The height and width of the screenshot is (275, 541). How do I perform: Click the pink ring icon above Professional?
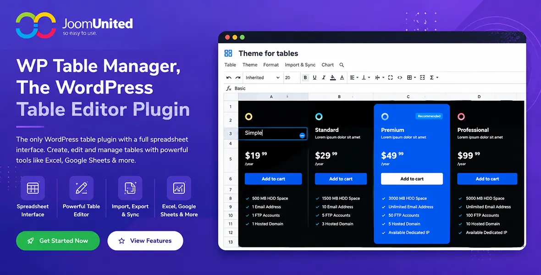pos(461,116)
